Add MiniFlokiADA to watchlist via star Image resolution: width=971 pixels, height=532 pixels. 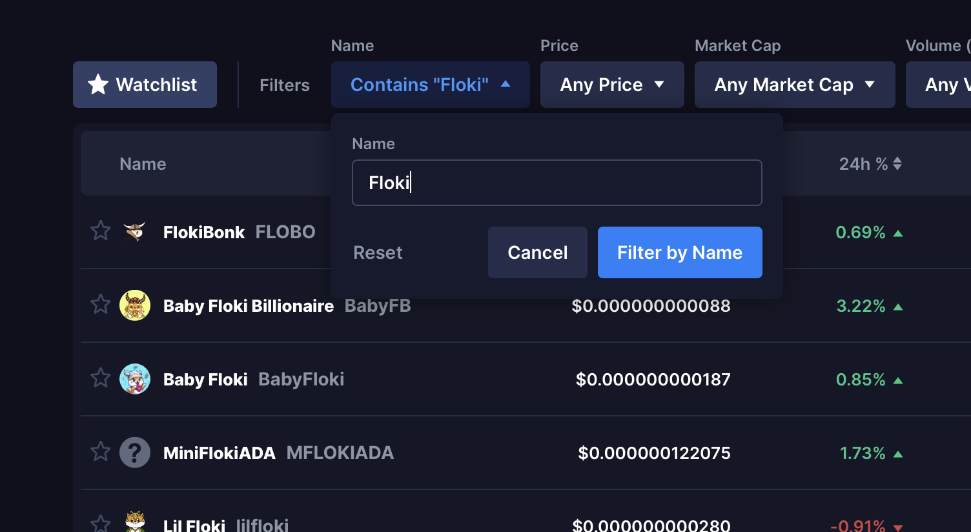click(x=101, y=451)
